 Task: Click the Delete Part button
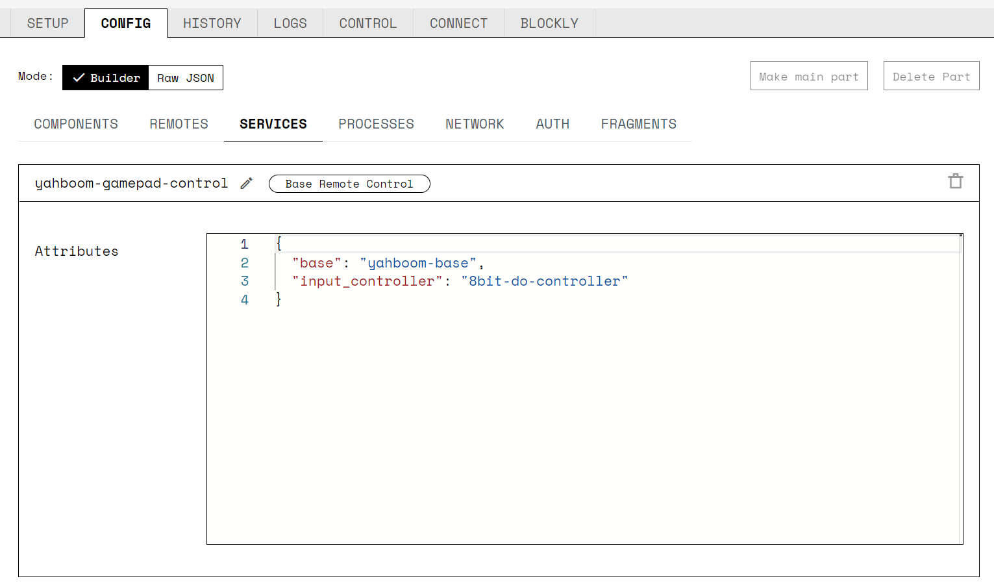[x=931, y=75]
